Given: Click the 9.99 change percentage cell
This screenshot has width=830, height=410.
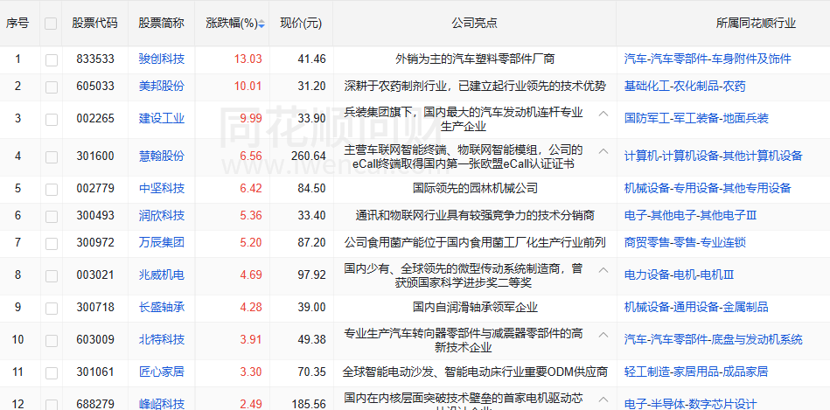Looking at the screenshot, I should [251, 119].
